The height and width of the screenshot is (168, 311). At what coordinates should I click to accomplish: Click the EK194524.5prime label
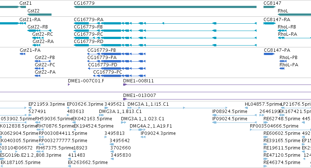pyautogui.click(x=94, y=126)
